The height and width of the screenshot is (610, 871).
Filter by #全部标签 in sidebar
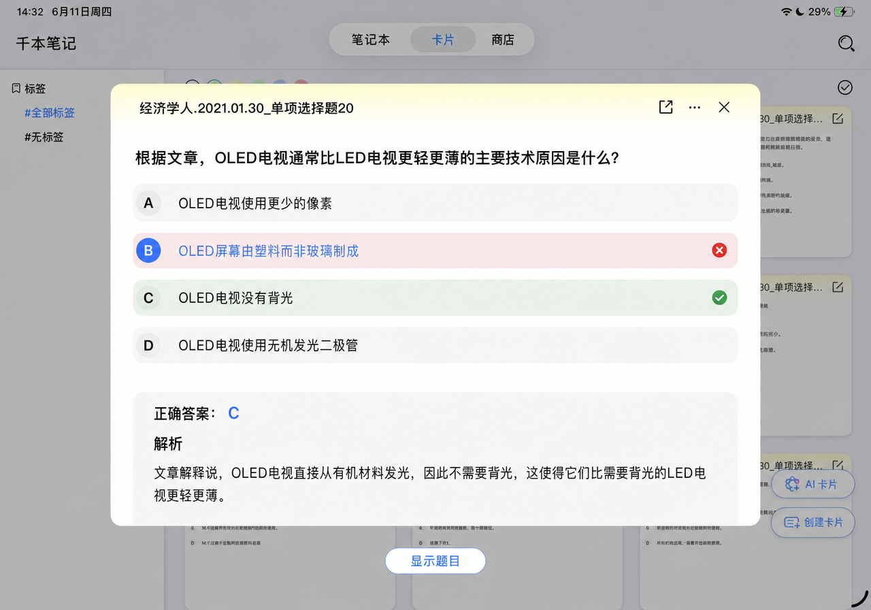coord(50,113)
